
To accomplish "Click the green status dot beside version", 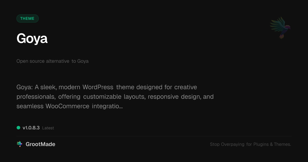I will pos(18,128).
